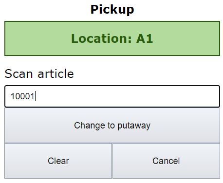Click the Pickup heading
This screenshot has width=223, height=183.
pos(112,9)
